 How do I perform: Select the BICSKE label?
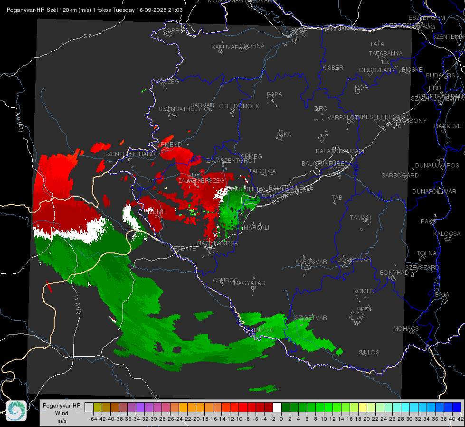412,69
